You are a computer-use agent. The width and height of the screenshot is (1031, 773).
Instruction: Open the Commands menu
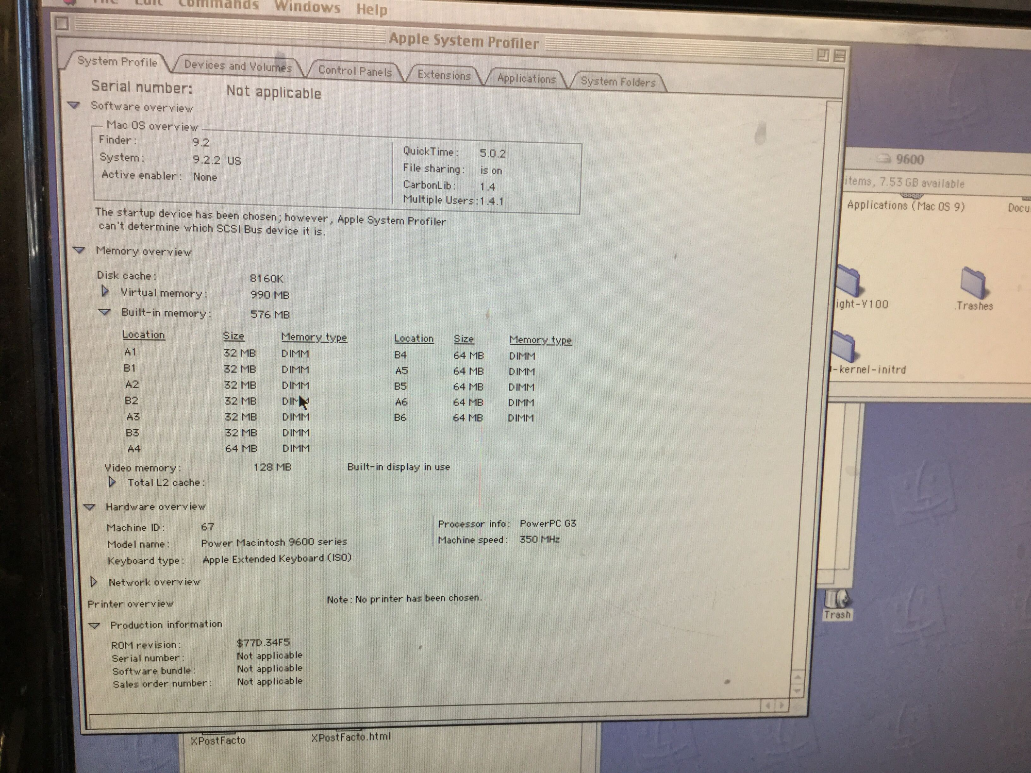point(219,5)
